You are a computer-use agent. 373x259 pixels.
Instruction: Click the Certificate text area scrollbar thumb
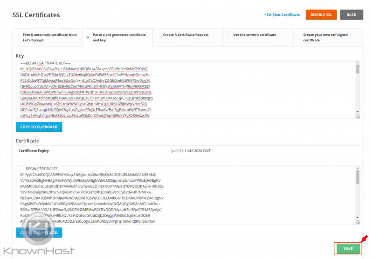[x=358, y=177]
